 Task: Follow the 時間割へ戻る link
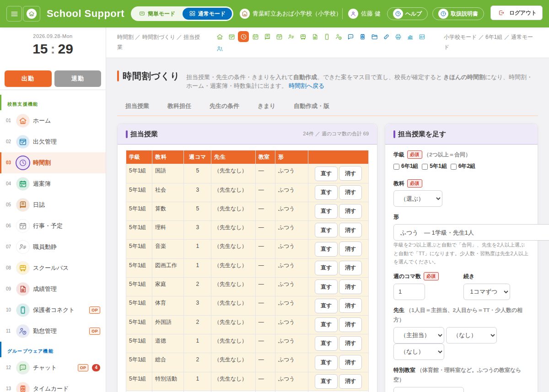[306, 86]
